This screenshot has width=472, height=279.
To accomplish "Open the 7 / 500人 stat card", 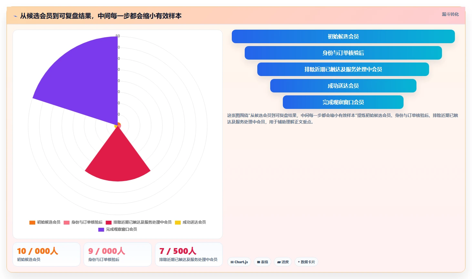I will pos(189,255).
